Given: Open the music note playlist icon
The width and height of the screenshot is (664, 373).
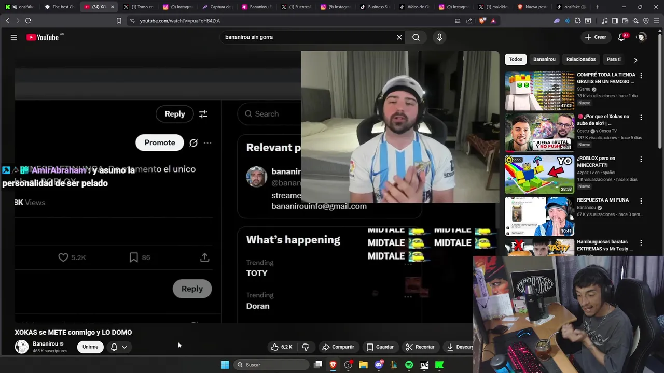Looking at the screenshot, I should pos(604,21).
